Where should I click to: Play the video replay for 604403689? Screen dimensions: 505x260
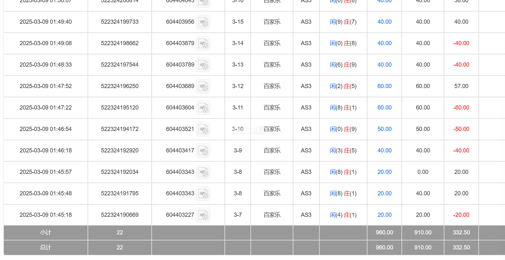tap(203, 86)
